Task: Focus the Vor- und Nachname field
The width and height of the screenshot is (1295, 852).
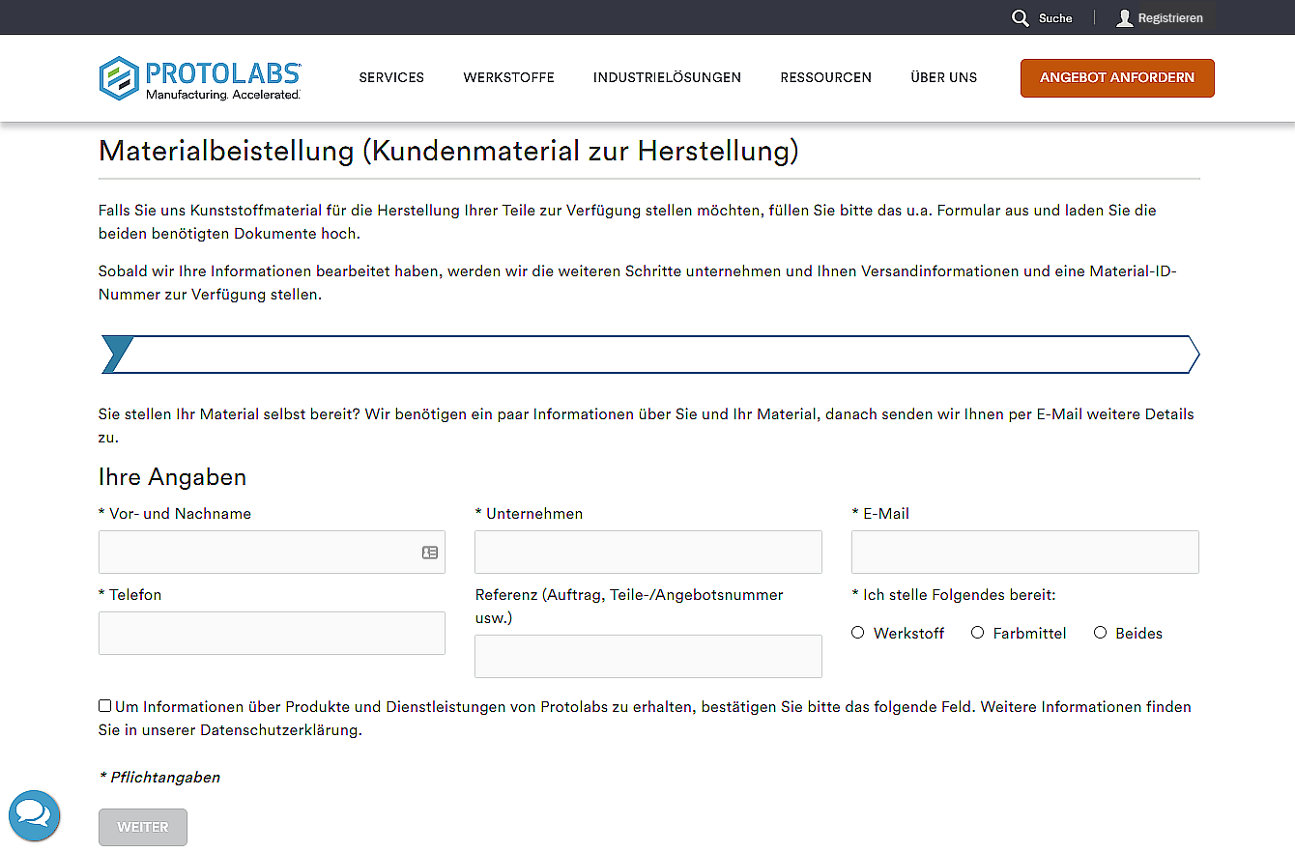Action: [272, 552]
